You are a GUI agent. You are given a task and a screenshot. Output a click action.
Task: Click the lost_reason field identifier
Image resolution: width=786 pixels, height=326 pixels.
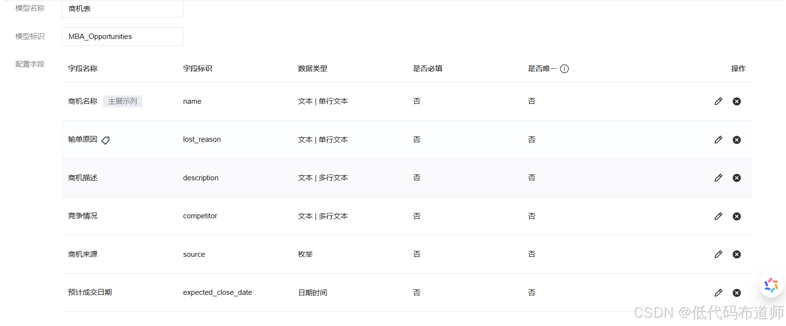point(202,139)
